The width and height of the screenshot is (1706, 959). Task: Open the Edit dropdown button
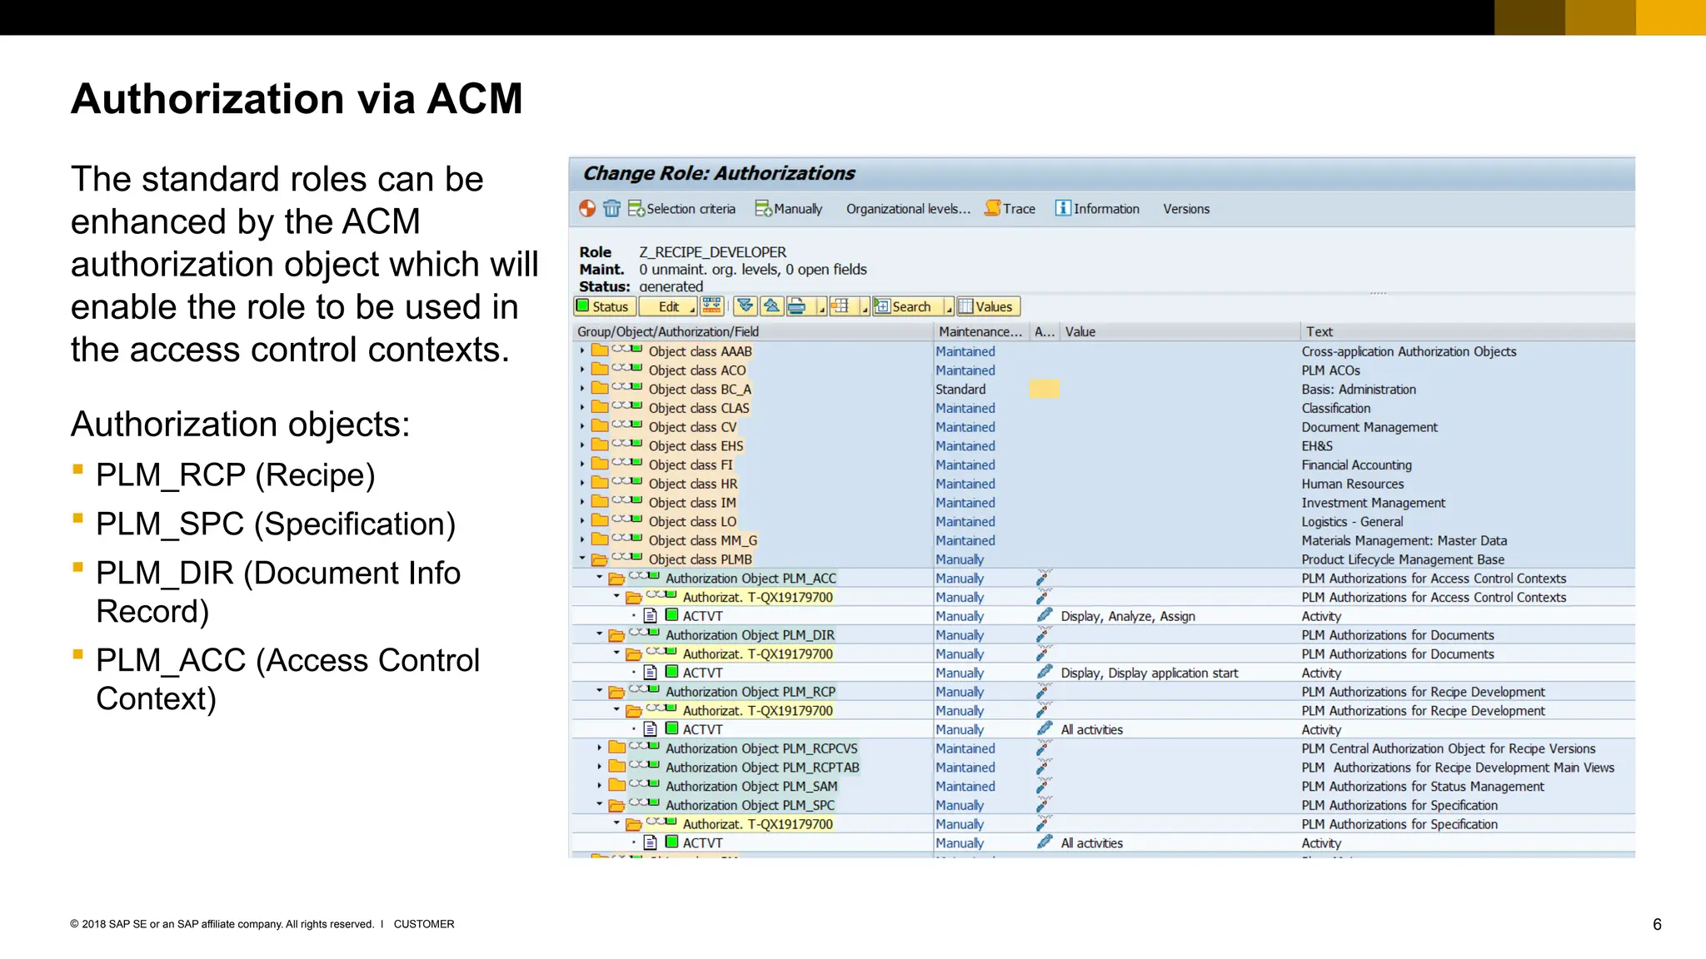668,306
